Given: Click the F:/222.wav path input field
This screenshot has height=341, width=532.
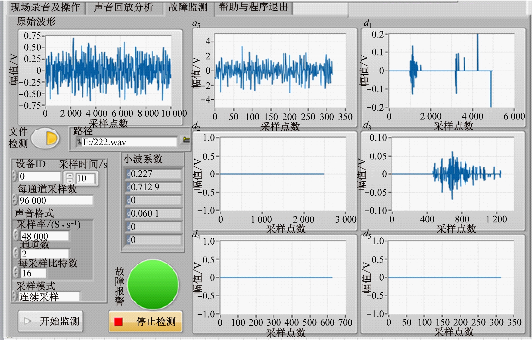Looking at the screenshot, I should [128, 142].
